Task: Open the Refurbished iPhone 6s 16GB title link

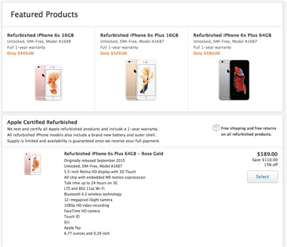Action: 41,35
